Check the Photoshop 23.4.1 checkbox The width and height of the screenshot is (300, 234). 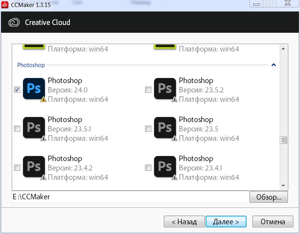pos(148,168)
